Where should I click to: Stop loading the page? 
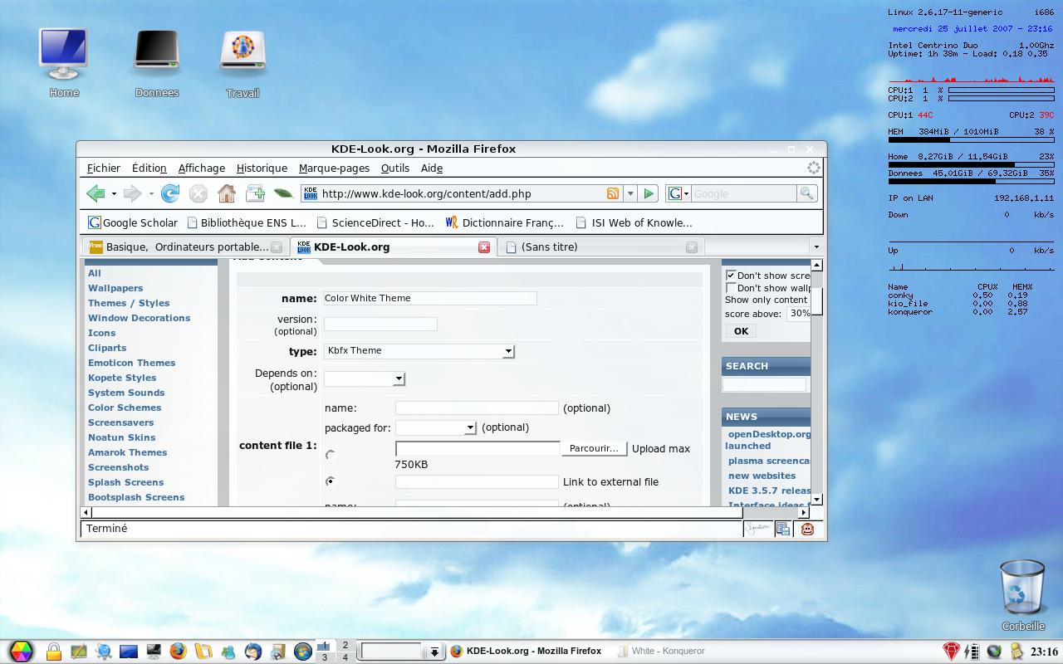pyautogui.click(x=198, y=193)
